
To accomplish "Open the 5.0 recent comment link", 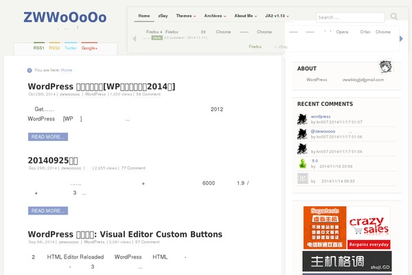I will [314, 161].
